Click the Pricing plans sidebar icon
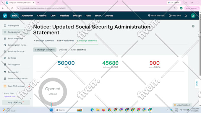Viewport: 201px width, 113px height. 5,65
